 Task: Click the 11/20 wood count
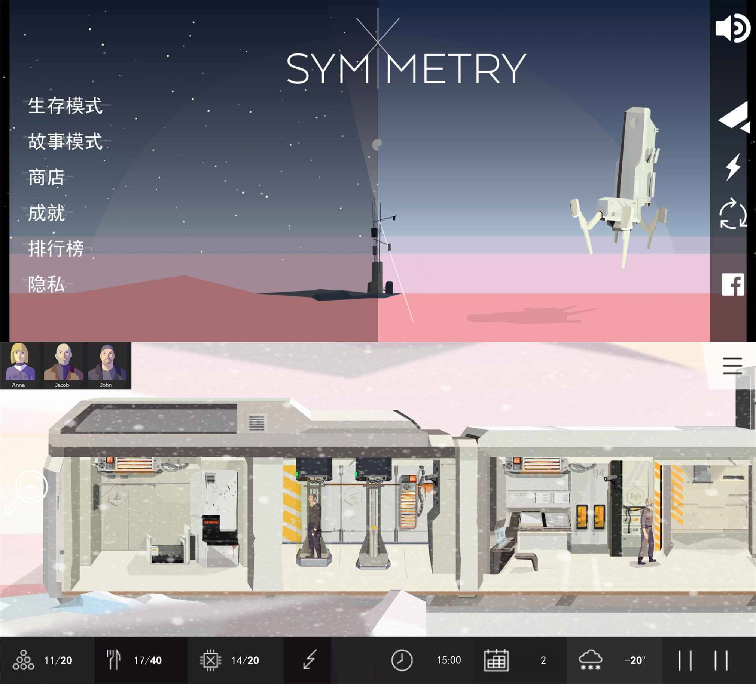pos(58,660)
